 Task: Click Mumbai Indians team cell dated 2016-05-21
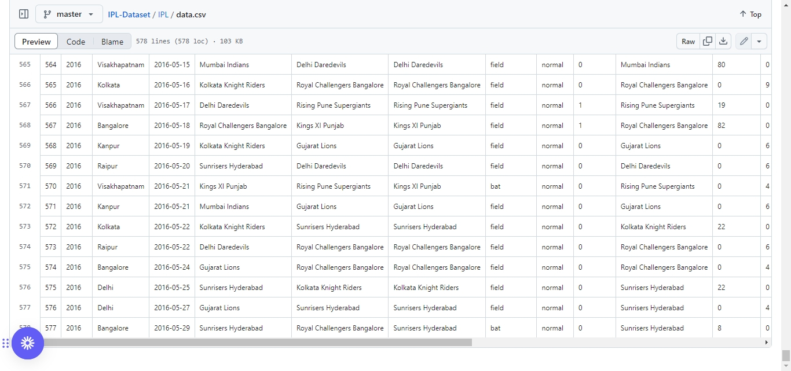(243, 207)
